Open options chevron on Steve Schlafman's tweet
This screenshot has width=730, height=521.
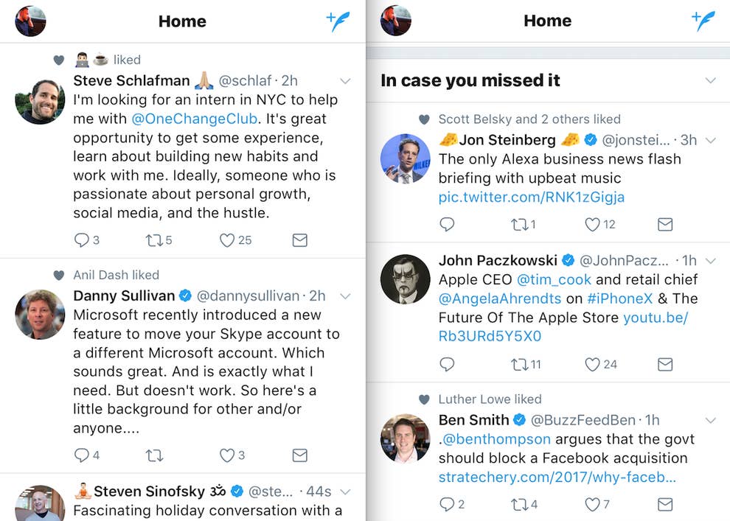(344, 81)
